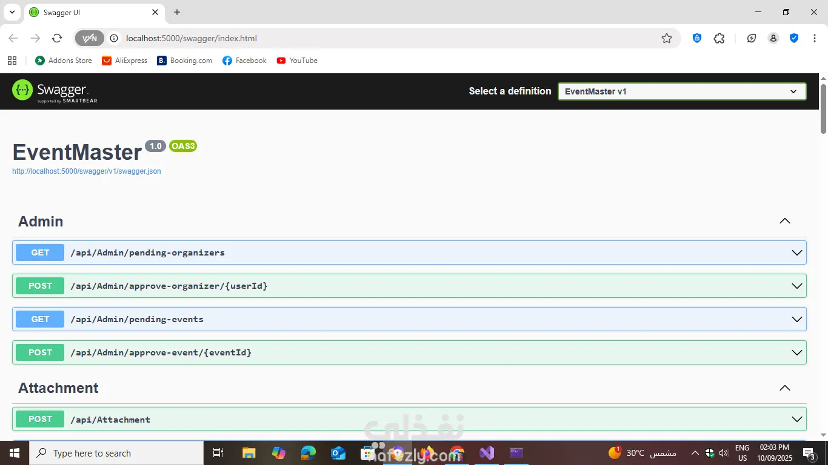Expand POST approve-event endpoint chevron
The height and width of the screenshot is (465, 828).
(x=797, y=352)
